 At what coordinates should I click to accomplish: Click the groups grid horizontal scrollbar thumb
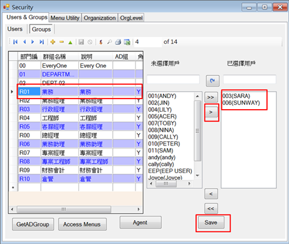coord(64,209)
